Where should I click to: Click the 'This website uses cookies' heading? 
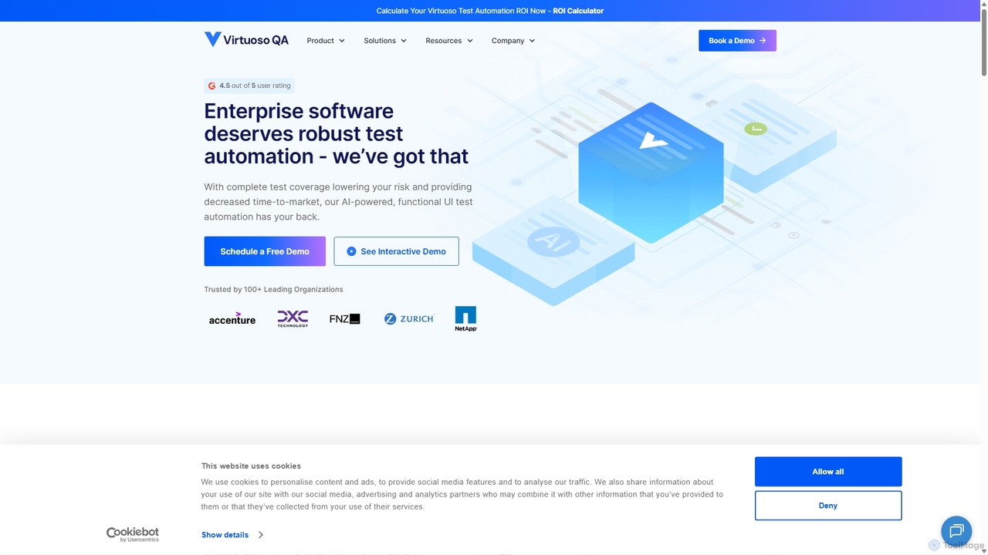(x=251, y=466)
